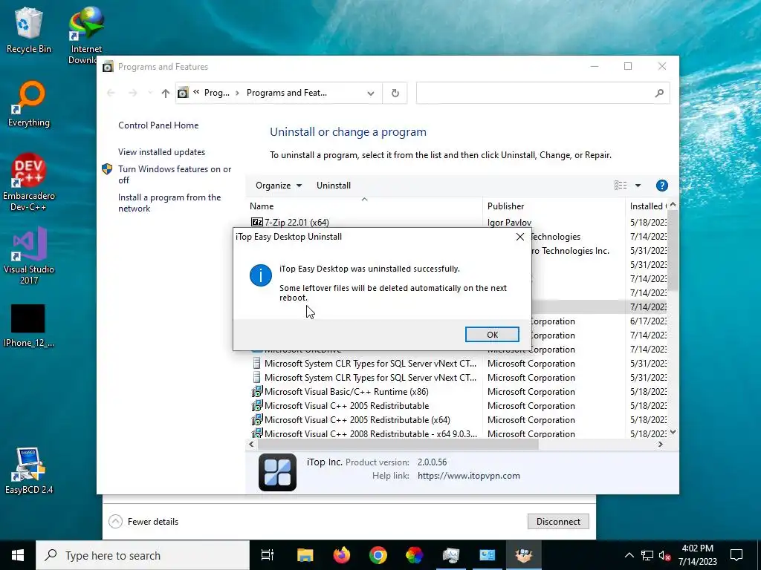Viewport: 761px width, 570px height.
Task: Click the Igor Pavlov publisher cell
Action: click(509, 222)
